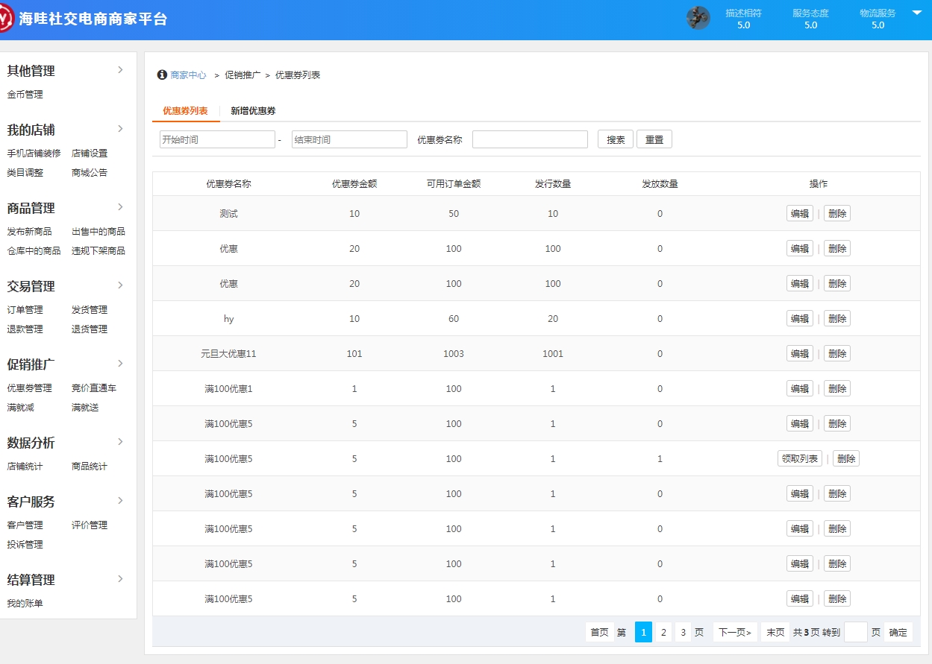Open 手机店铺装修 in sidebar
The height and width of the screenshot is (664, 932).
34,154
